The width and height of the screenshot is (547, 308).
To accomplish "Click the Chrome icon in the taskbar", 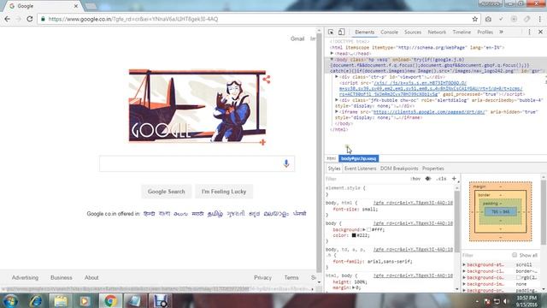I will pos(110,300).
